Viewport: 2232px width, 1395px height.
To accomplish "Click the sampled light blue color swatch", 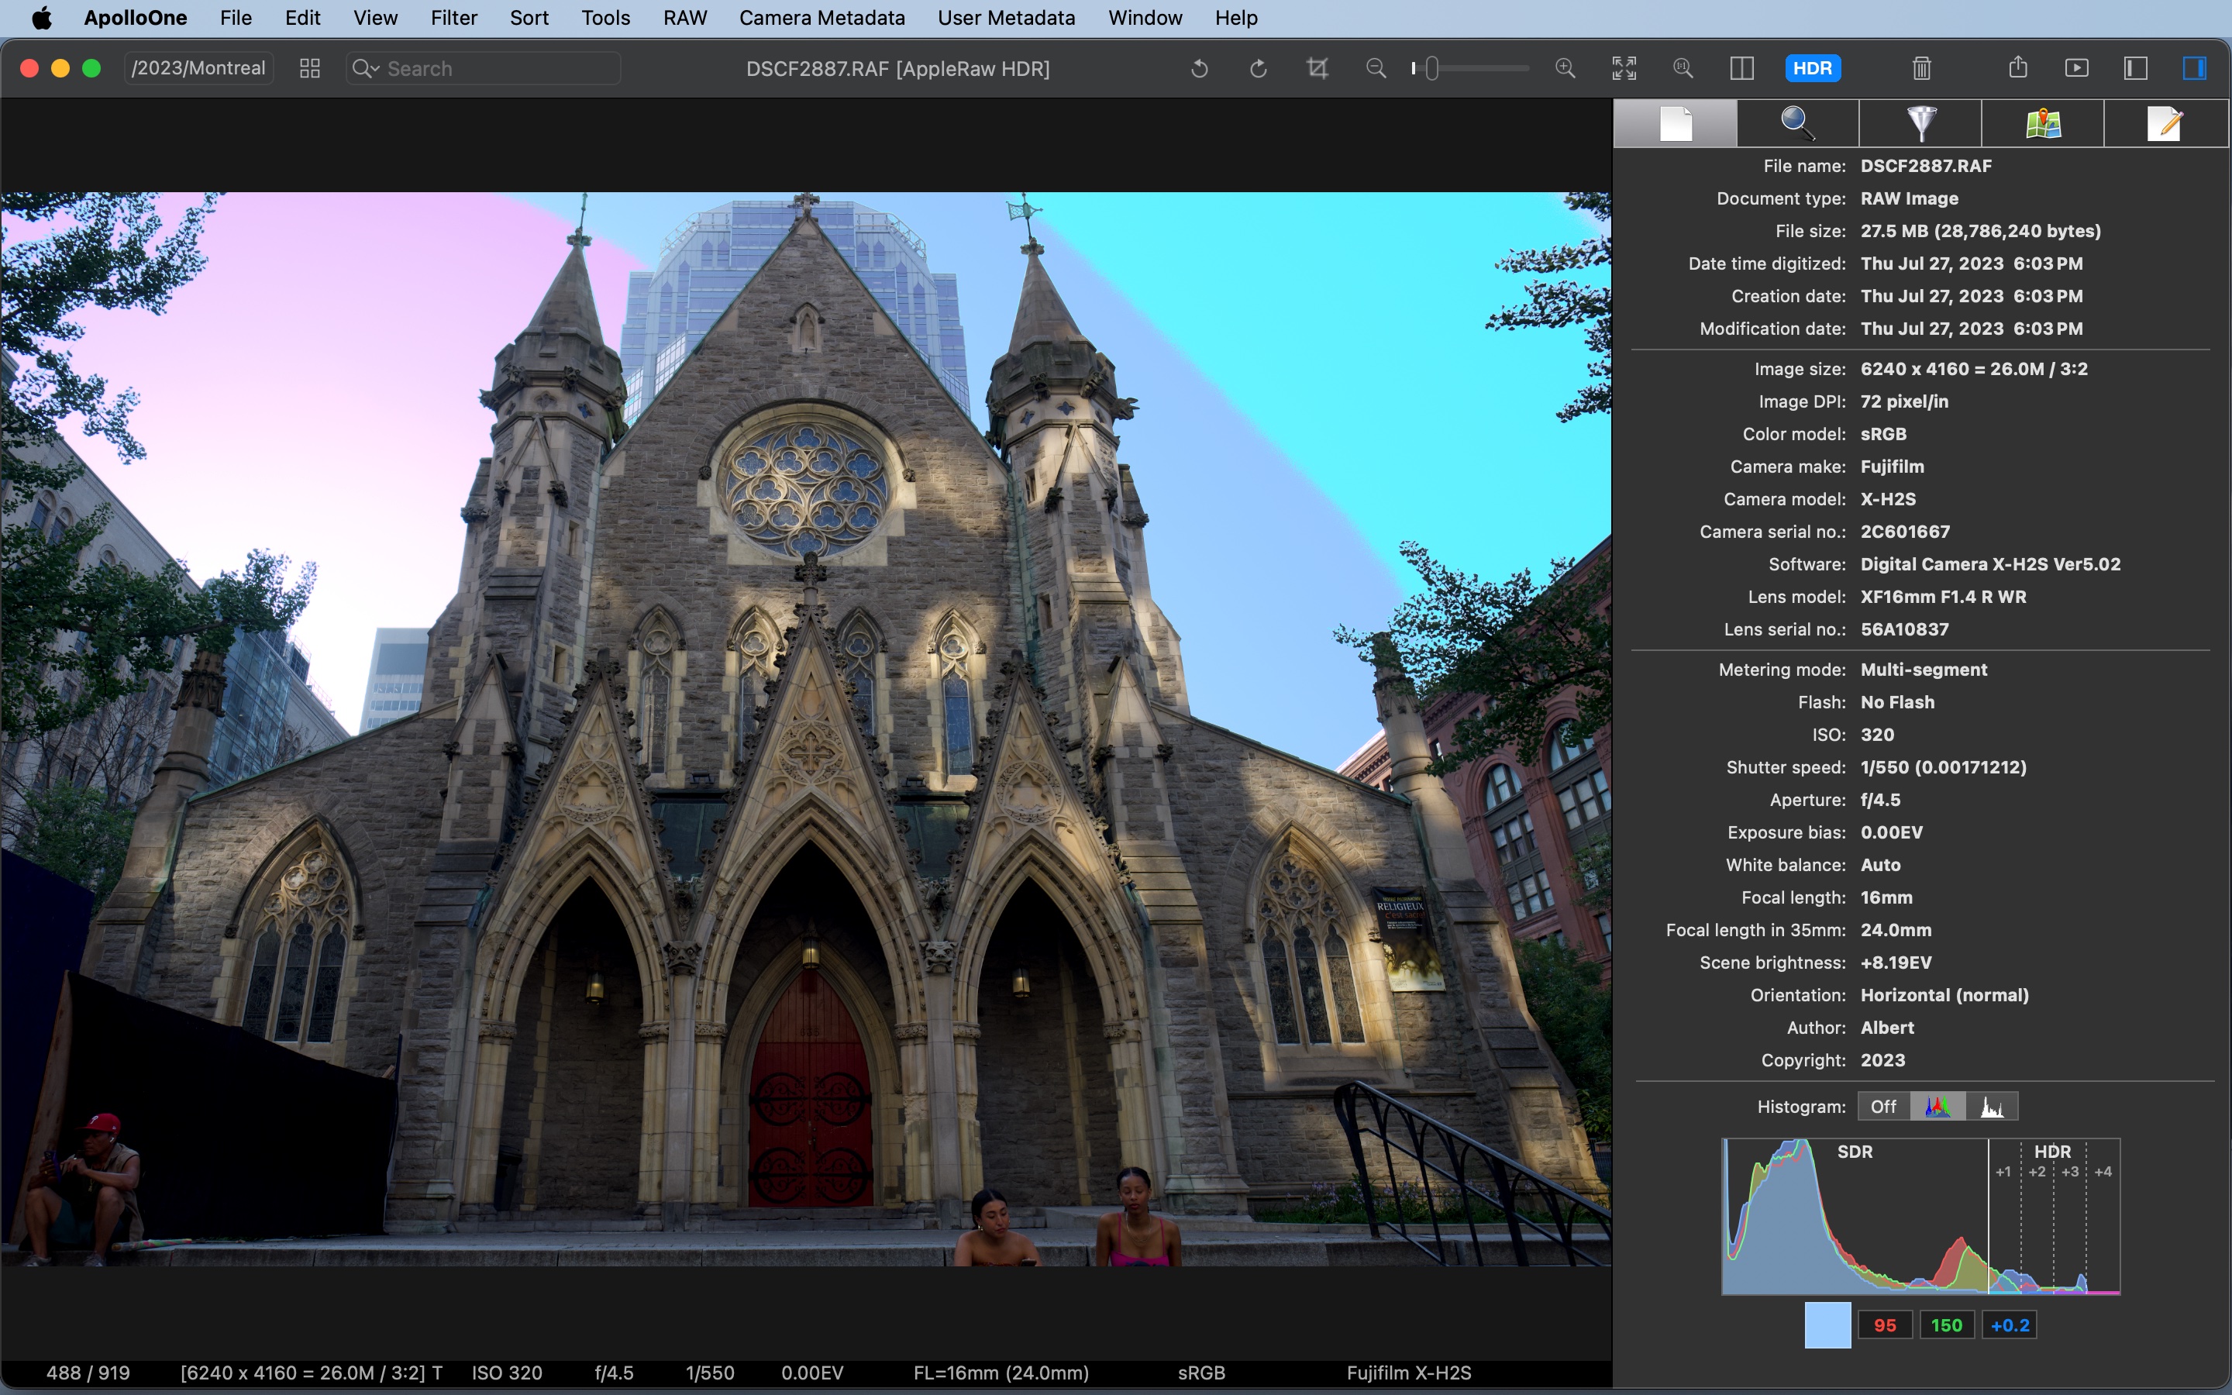I will pos(1827,1325).
